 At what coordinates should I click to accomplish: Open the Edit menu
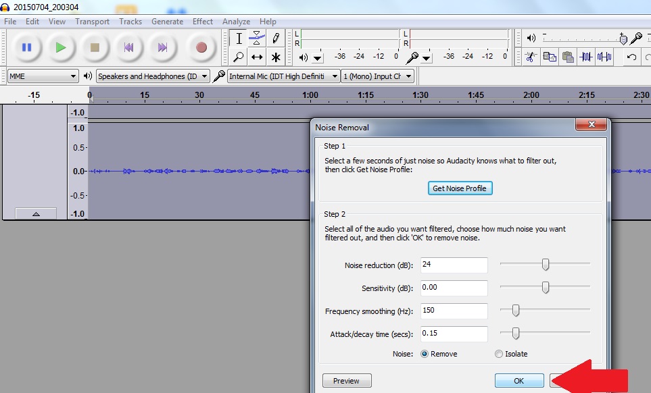(32, 22)
